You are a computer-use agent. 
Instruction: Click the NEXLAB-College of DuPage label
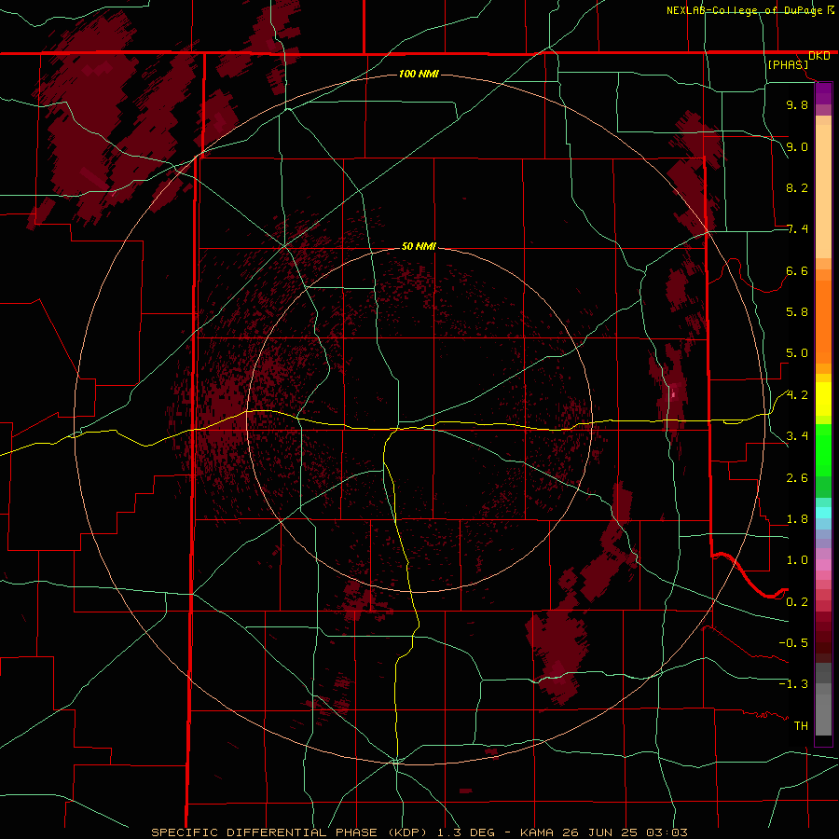pyautogui.click(x=744, y=10)
